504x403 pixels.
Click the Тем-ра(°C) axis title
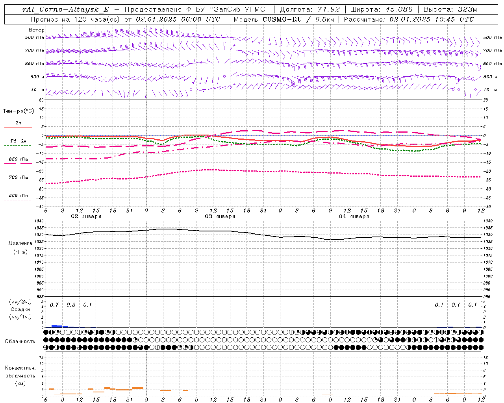coord(19,111)
